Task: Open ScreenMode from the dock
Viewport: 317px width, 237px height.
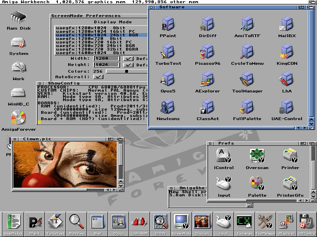Action: (x=181, y=224)
